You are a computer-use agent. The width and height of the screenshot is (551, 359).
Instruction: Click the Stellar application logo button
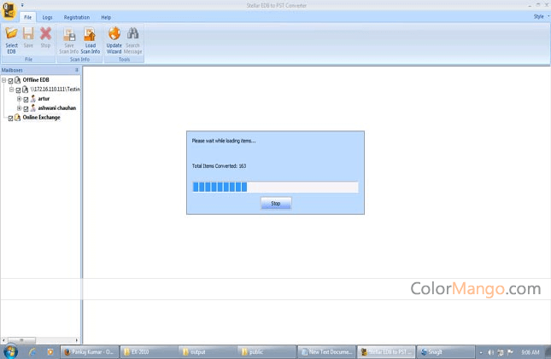pos(9,10)
